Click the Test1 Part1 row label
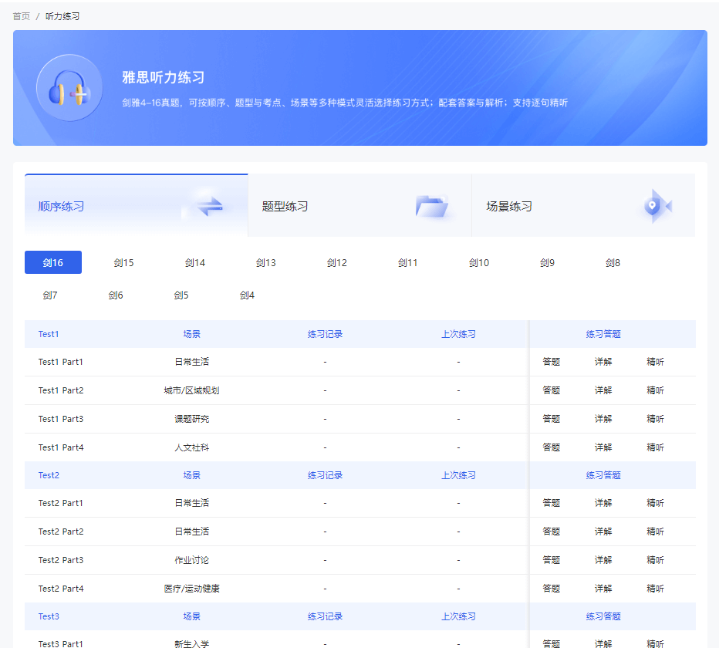 point(60,362)
